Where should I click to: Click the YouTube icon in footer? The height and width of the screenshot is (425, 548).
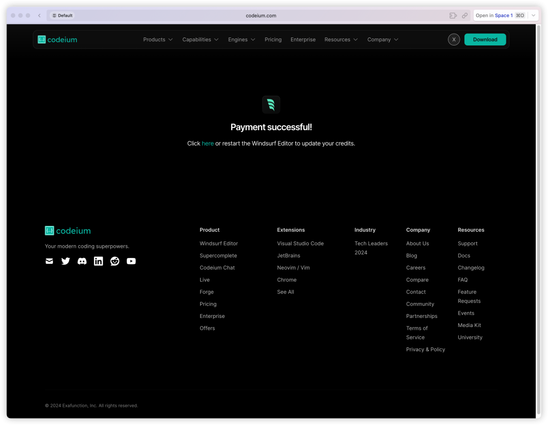tap(131, 261)
